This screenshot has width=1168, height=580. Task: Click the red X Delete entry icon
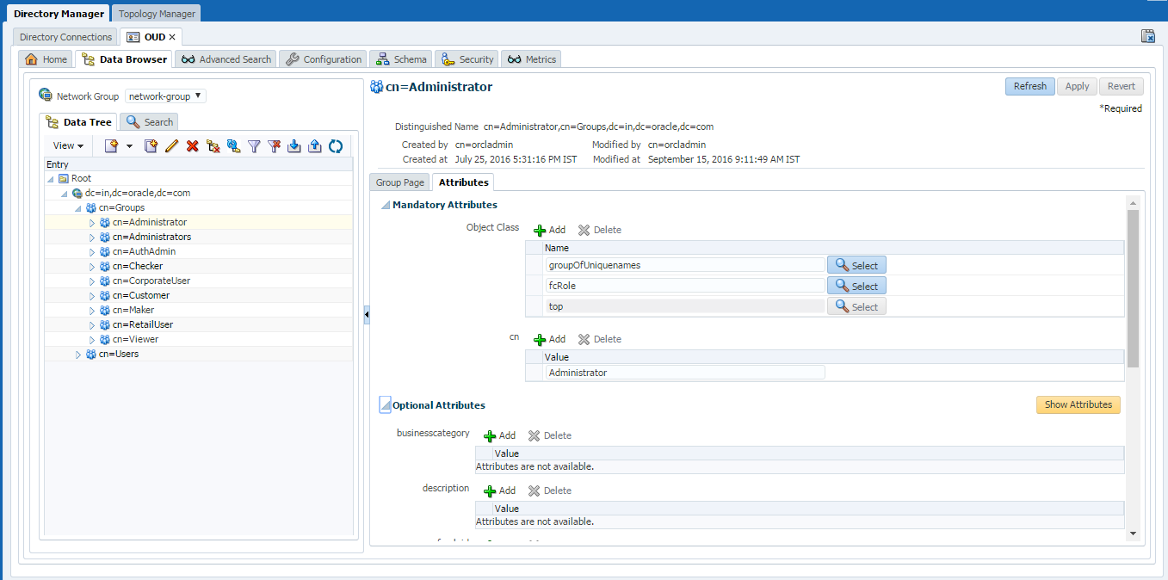[x=192, y=146]
